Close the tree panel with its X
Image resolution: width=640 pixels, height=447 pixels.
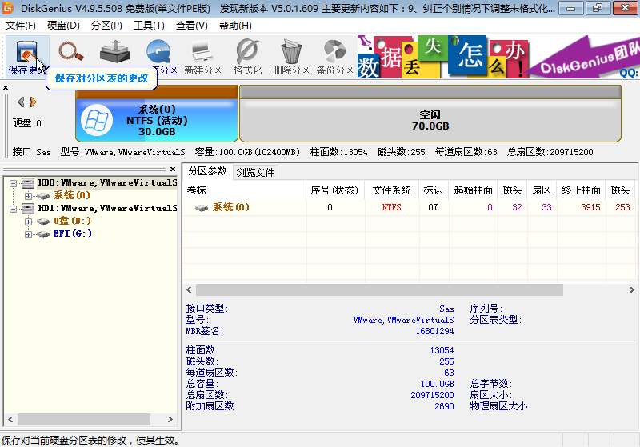(x=173, y=169)
